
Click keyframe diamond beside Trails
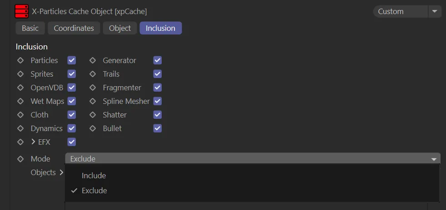click(x=93, y=74)
